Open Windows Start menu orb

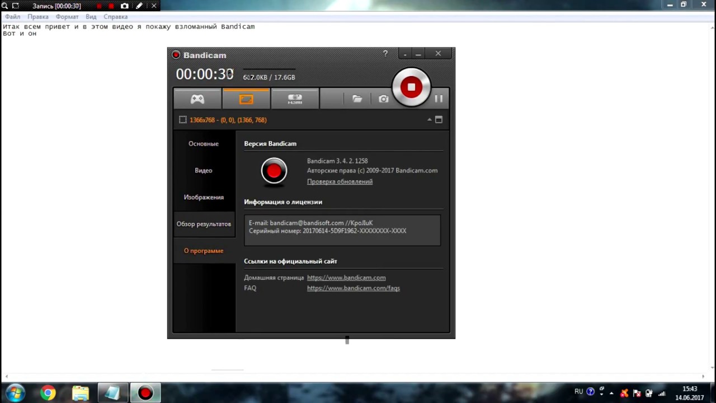click(x=15, y=393)
